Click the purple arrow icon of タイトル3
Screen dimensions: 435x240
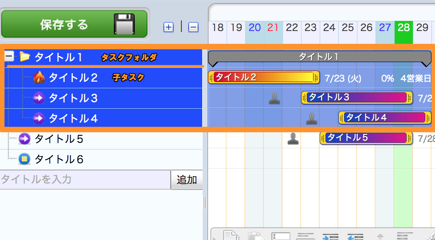point(39,98)
